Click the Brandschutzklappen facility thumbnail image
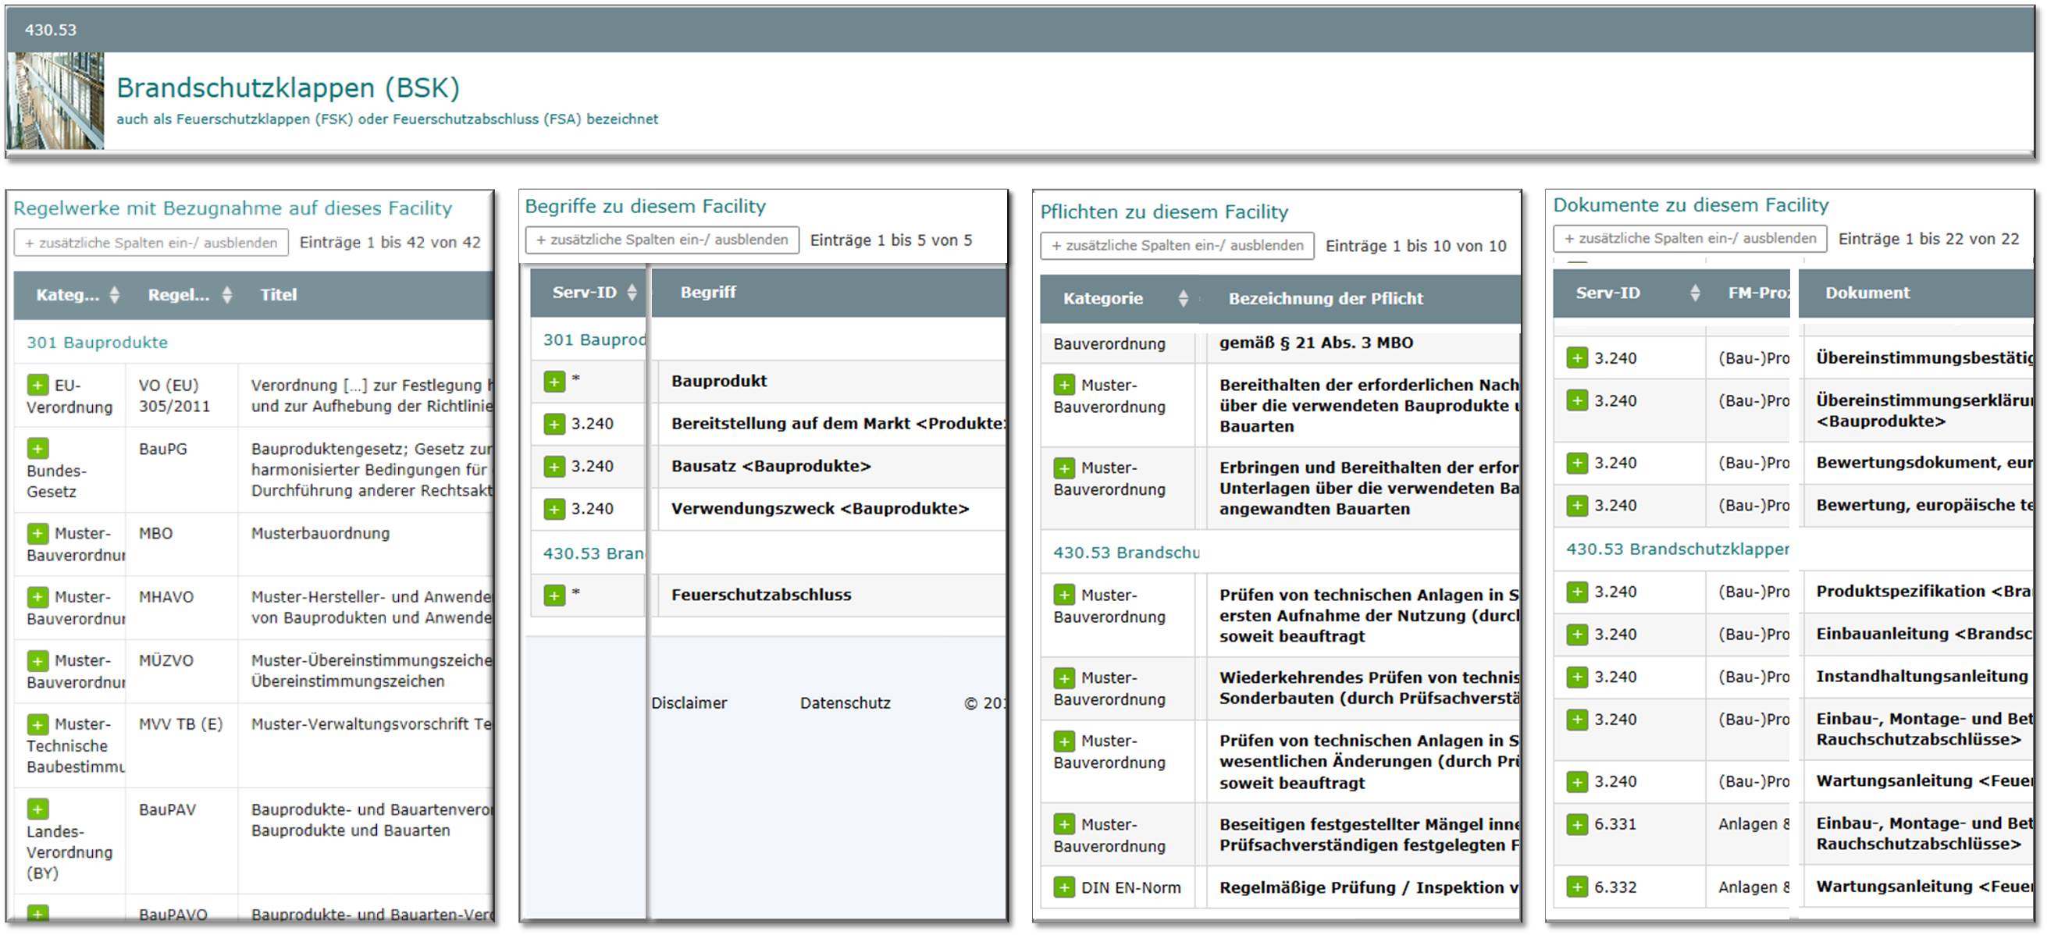 55,101
